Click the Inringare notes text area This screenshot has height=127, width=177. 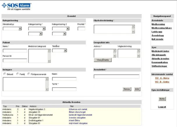(x=26, y=84)
